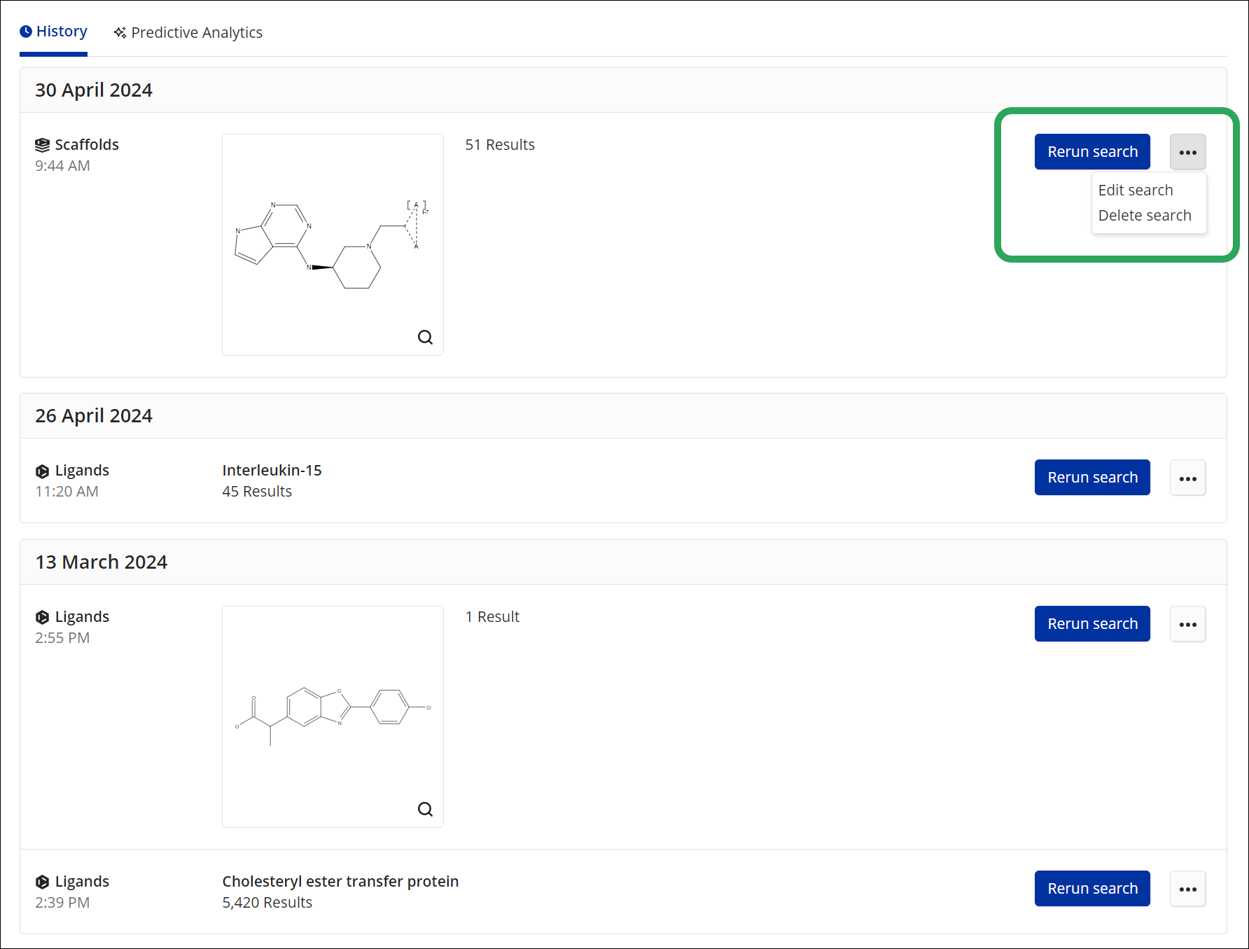
Task: Click the Predictive Analytics sparkle icon
Action: (x=120, y=33)
